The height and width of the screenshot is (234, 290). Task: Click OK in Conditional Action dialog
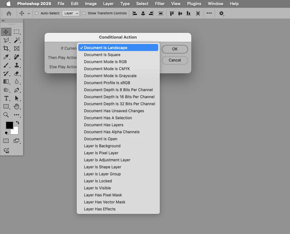pyautogui.click(x=175, y=49)
